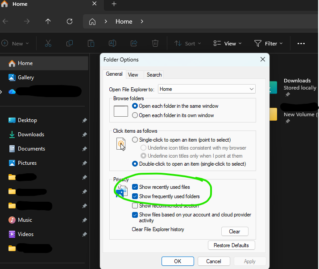Refresh the current folder view
Image resolution: width=319 pixels, height=269 pixels.
[70, 21]
